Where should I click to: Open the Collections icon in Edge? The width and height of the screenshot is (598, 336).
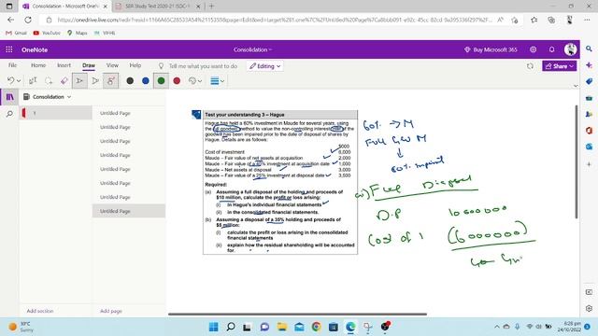[x=551, y=20]
